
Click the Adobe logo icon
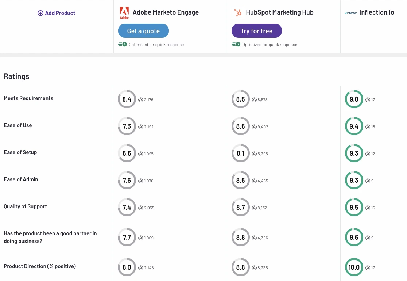coord(124,13)
